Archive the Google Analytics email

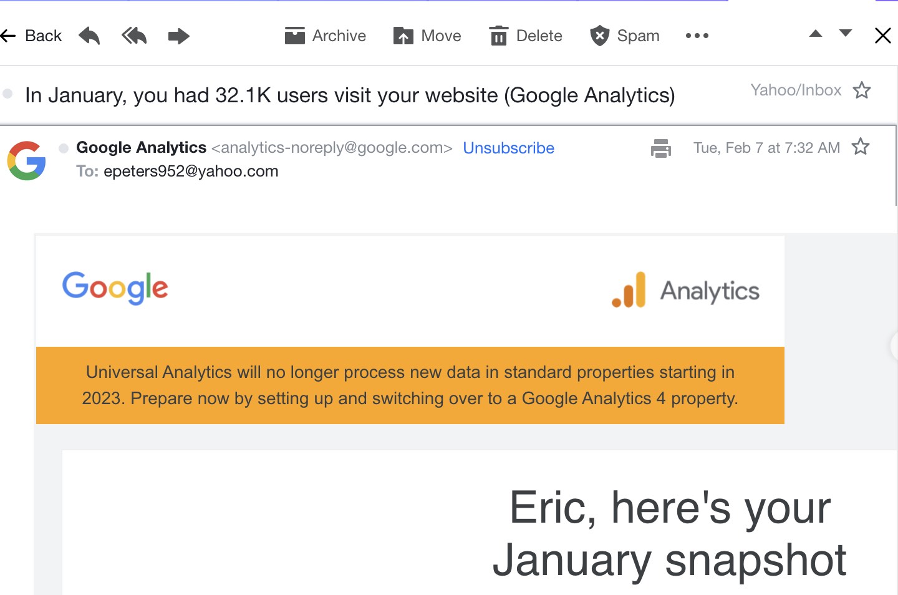tap(325, 36)
